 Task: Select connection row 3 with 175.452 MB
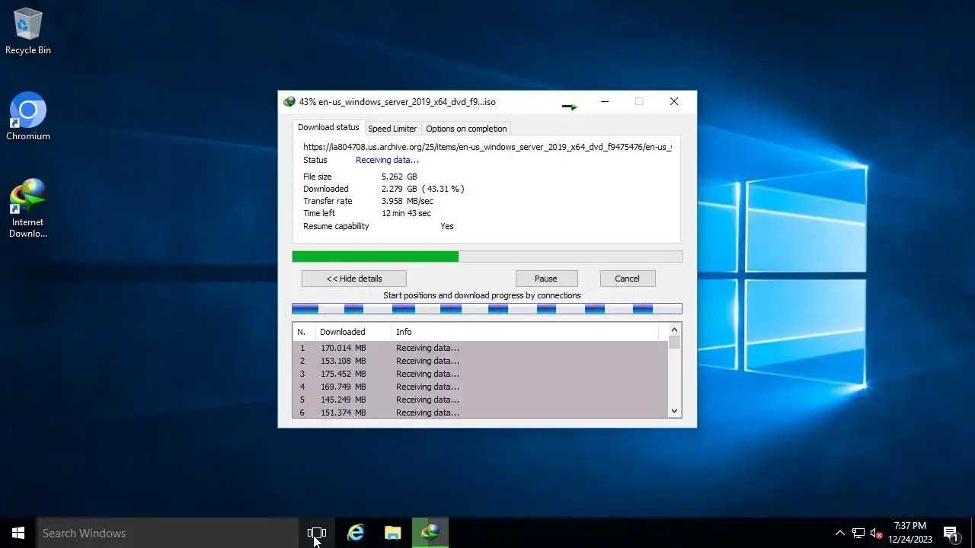[x=480, y=374]
